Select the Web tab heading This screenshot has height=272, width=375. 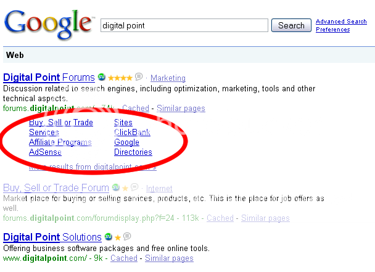point(15,56)
